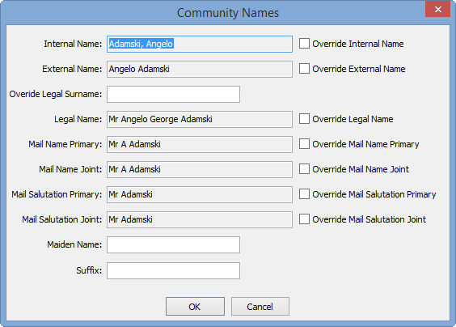456x327 pixels.
Task: Select the Mail Name Primary field
Action: tap(200, 144)
